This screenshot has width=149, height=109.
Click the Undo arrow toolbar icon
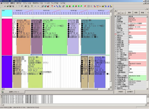pyautogui.click(x=35, y=6)
